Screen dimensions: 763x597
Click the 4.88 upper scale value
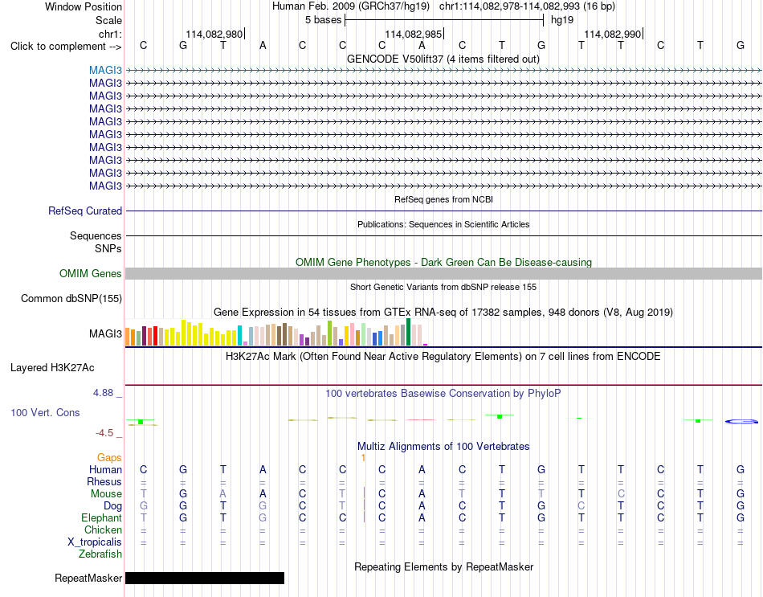pyautogui.click(x=103, y=392)
